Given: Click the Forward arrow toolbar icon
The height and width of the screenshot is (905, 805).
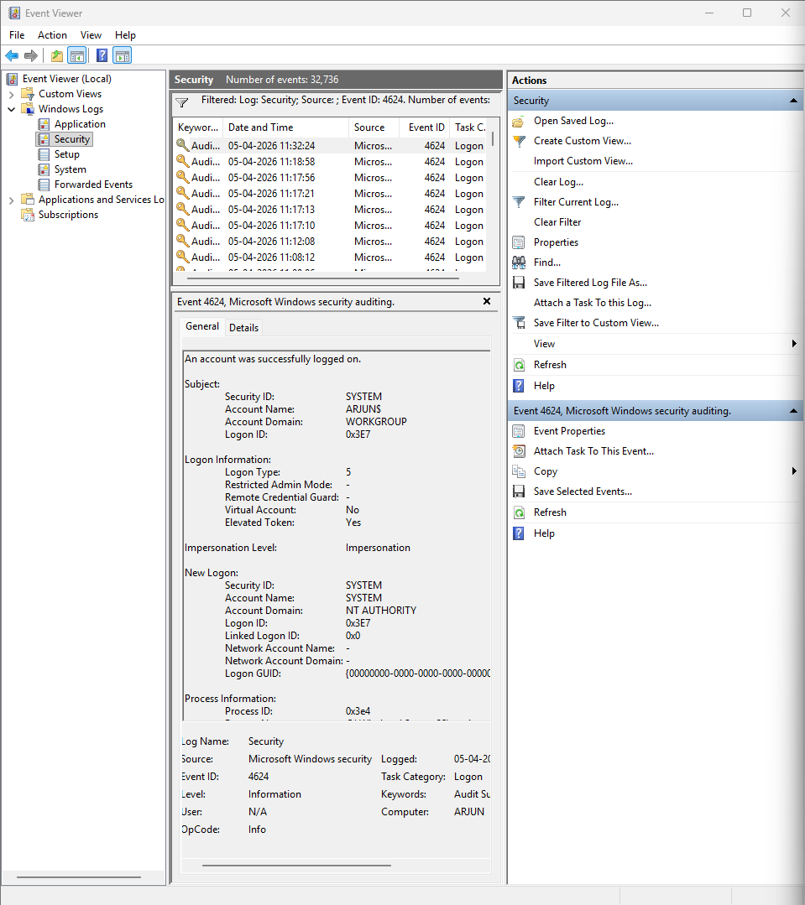Looking at the screenshot, I should tap(31, 56).
